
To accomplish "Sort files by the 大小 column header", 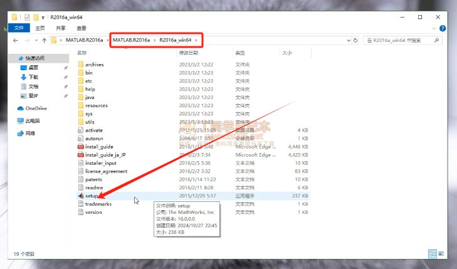I will click(x=287, y=53).
